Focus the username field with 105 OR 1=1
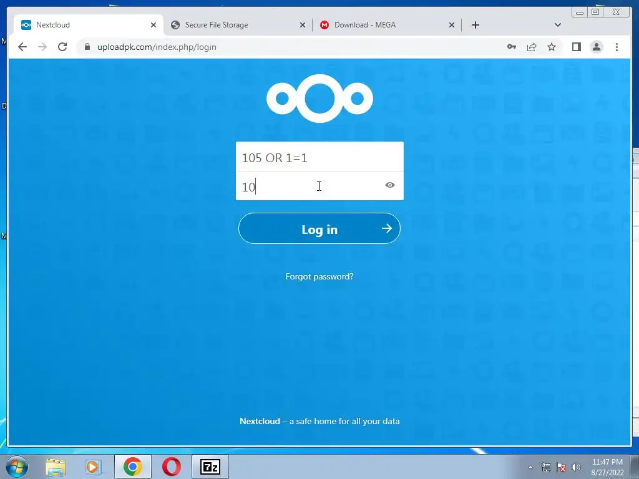Viewport: 639px width, 479px height. [319, 157]
